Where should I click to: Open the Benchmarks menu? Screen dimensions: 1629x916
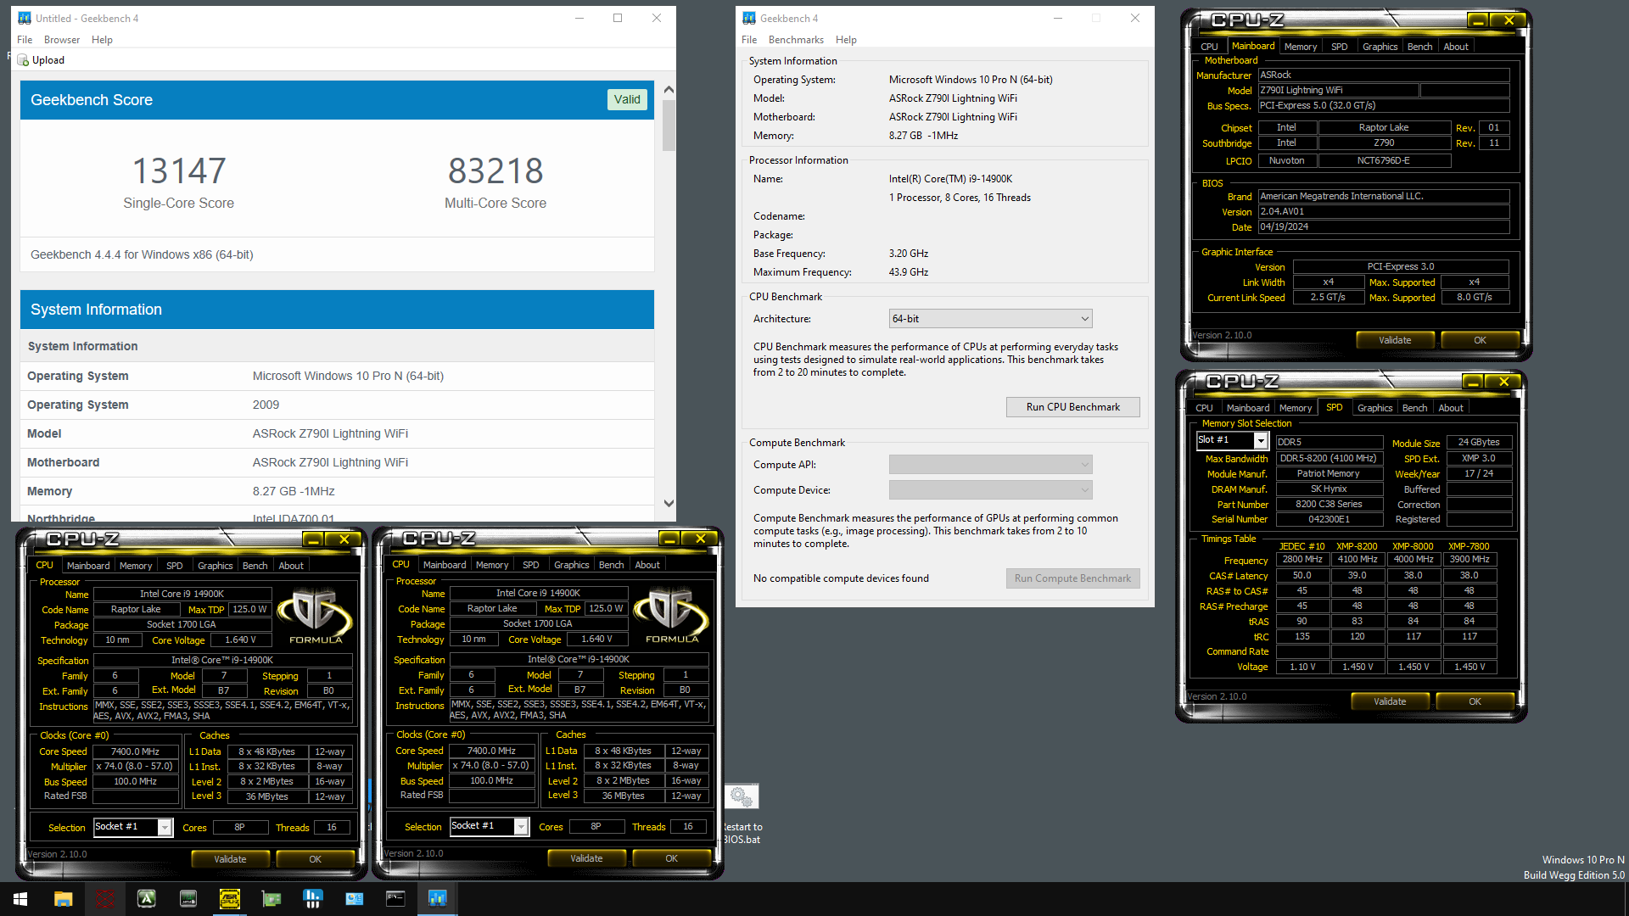click(x=796, y=40)
